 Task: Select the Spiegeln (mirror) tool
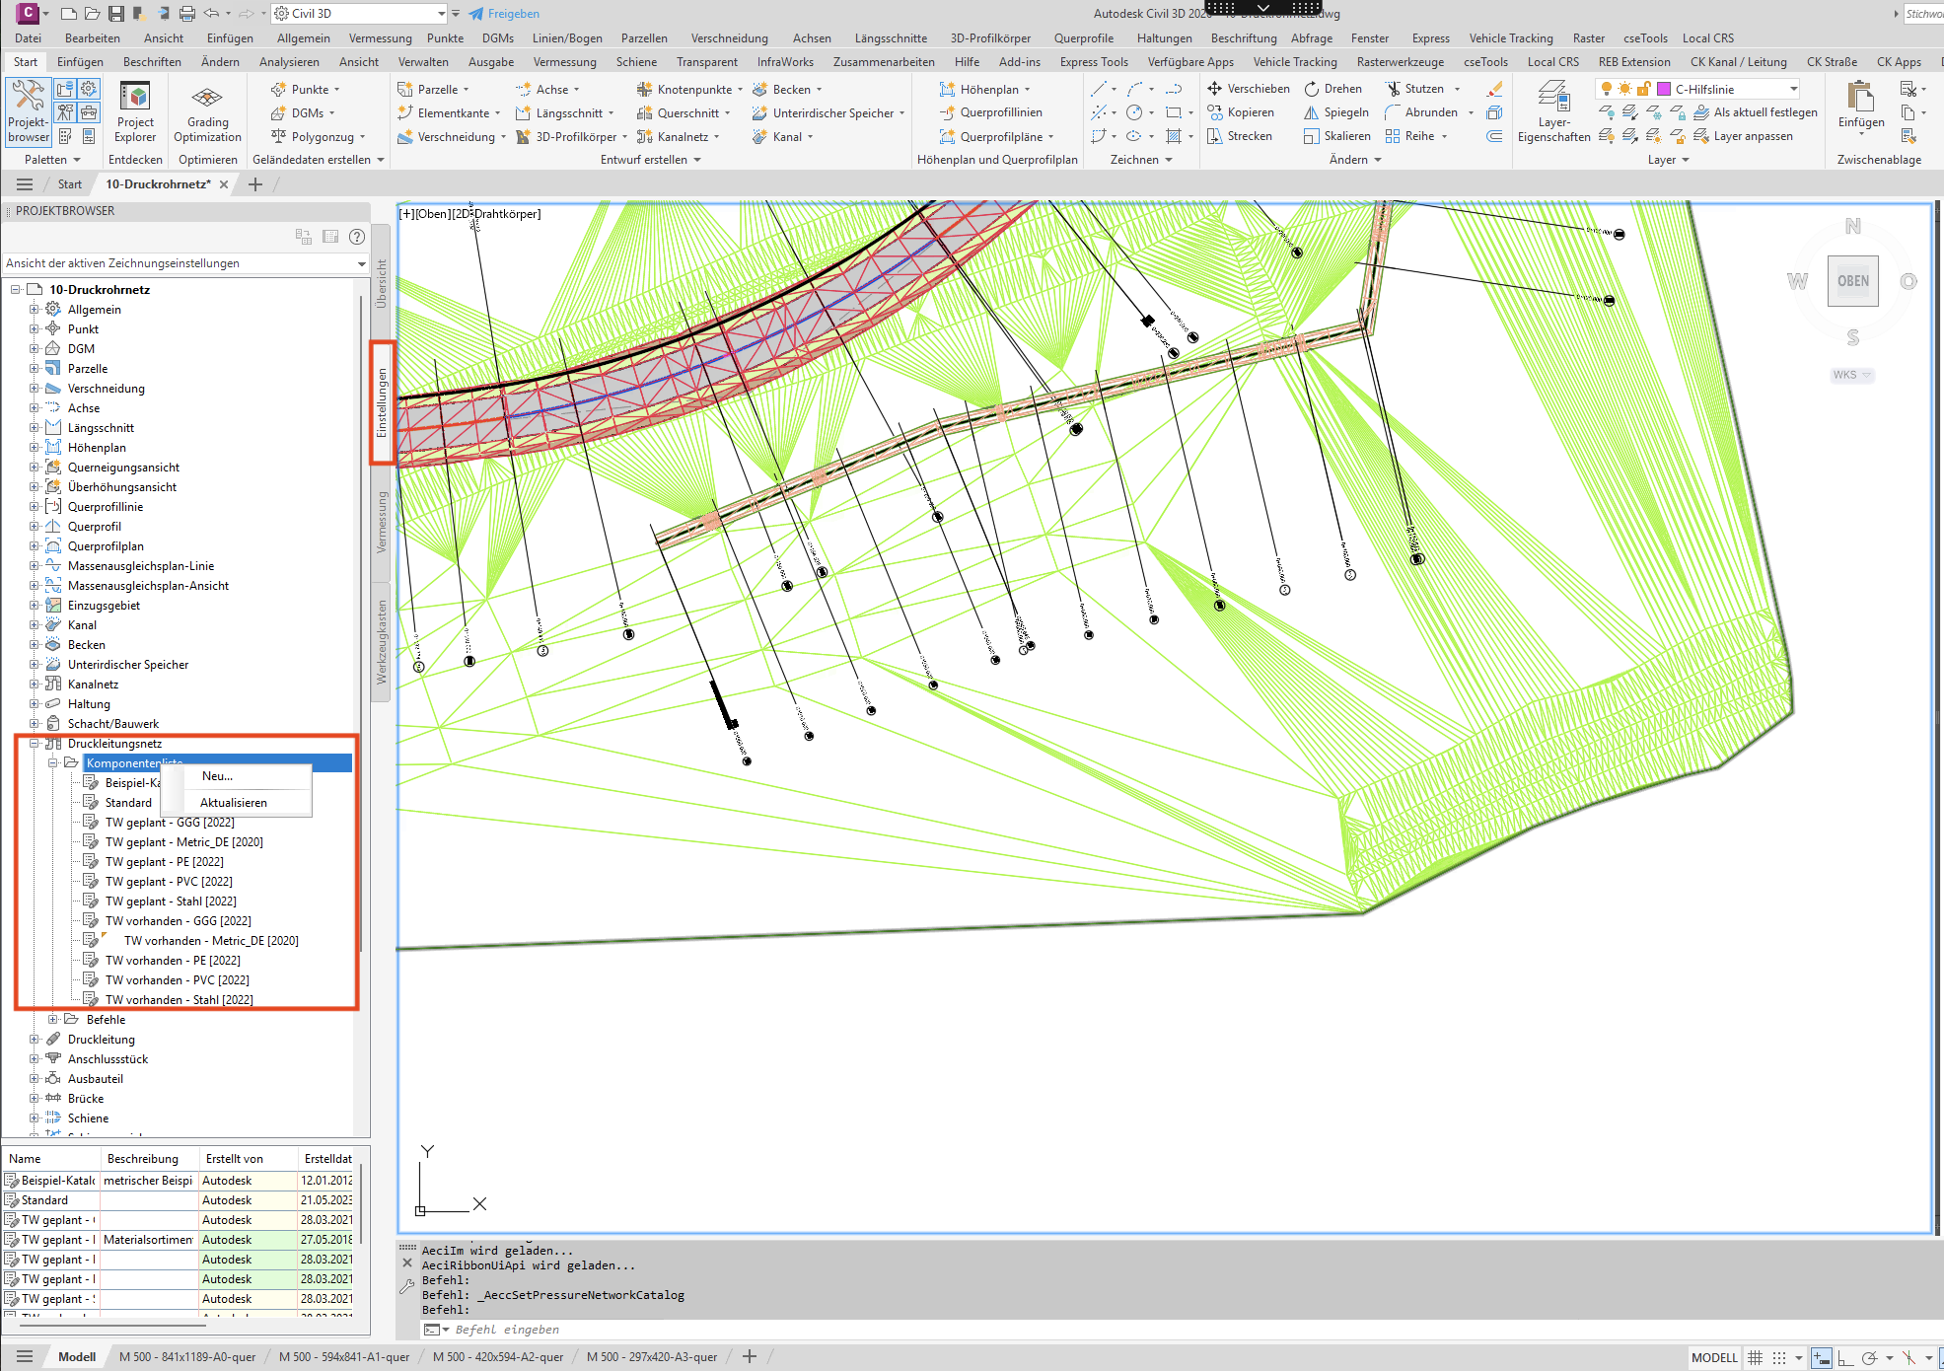point(1336,112)
